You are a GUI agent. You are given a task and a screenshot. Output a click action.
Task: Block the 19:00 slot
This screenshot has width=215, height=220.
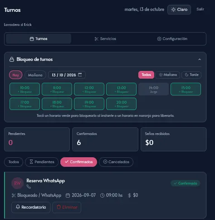coord(89,104)
